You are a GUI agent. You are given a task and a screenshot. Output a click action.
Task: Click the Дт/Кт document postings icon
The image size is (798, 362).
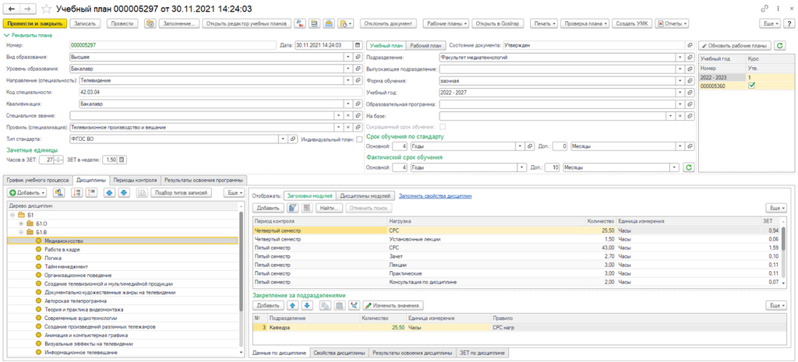coord(300,23)
